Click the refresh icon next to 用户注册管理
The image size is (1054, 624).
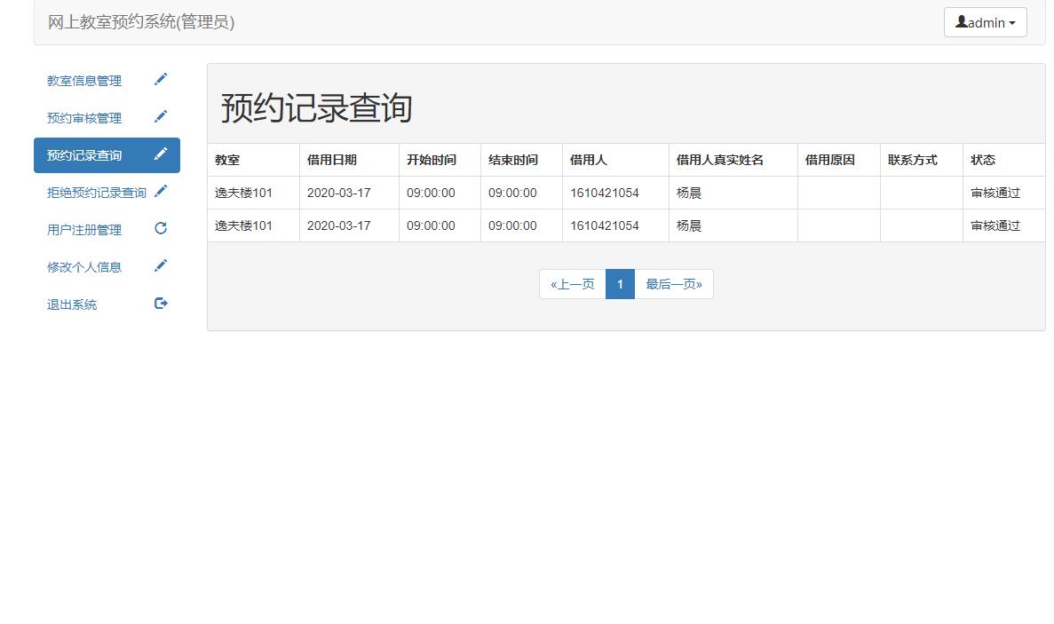(x=161, y=228)
